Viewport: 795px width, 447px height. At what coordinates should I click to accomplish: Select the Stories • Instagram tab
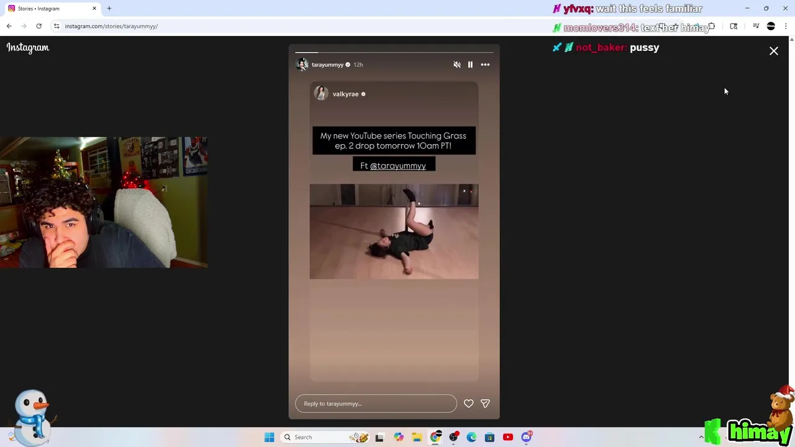coord(52,9)
